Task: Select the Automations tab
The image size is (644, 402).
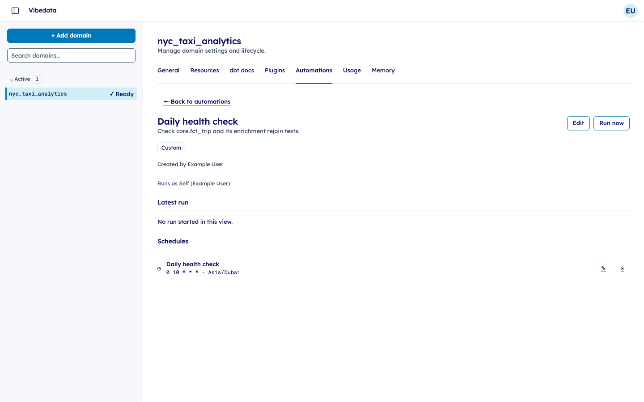Action: pos(314,71)
